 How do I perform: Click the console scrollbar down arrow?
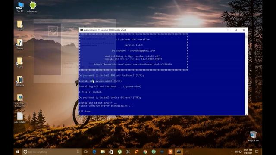point(246,114)
